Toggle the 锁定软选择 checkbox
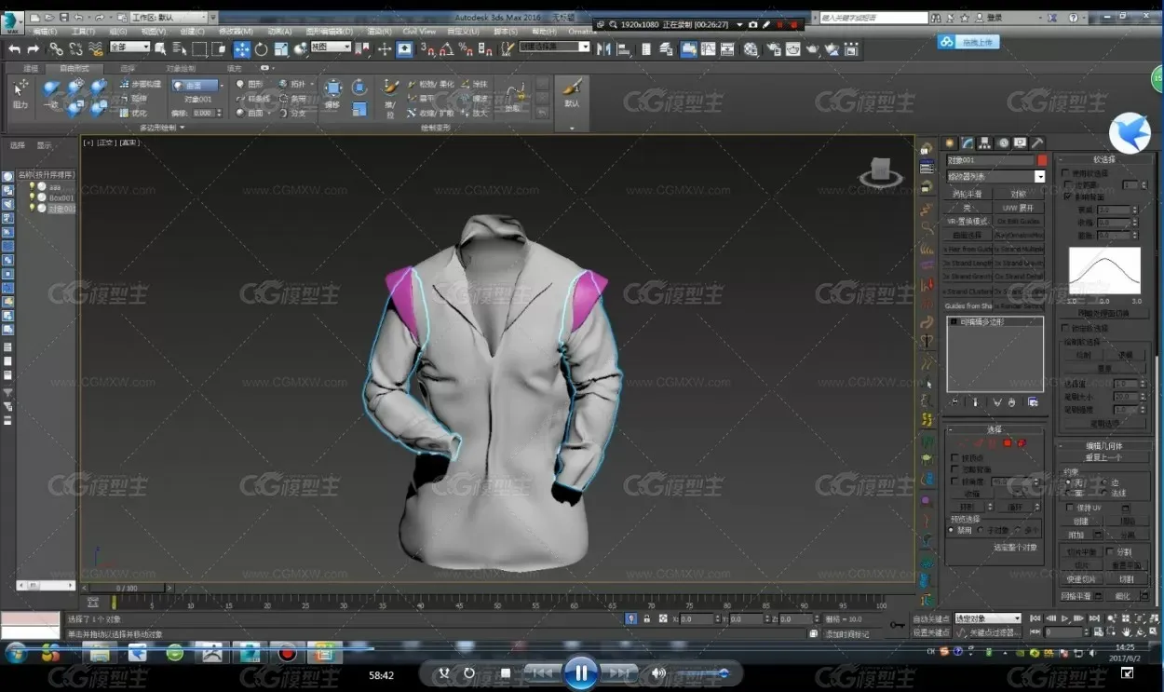1164x692 pixels. pos(1067,329)
